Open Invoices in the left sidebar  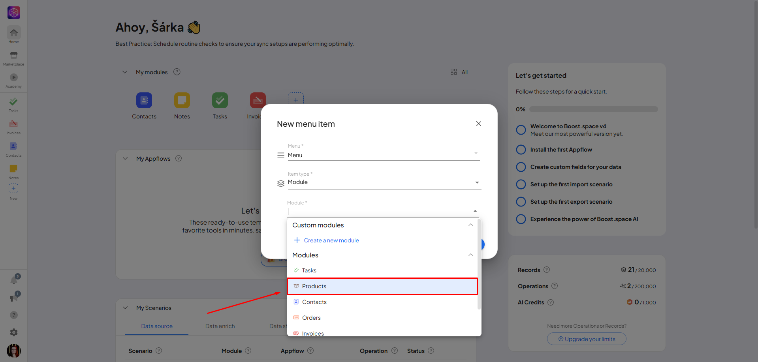(x=13, y=127)
